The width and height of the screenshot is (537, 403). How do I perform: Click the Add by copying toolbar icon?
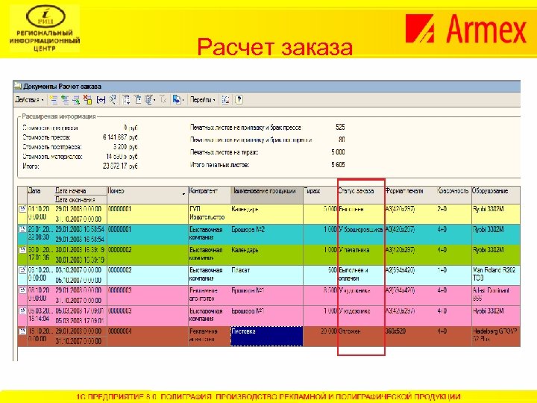(x=65, y=100)
